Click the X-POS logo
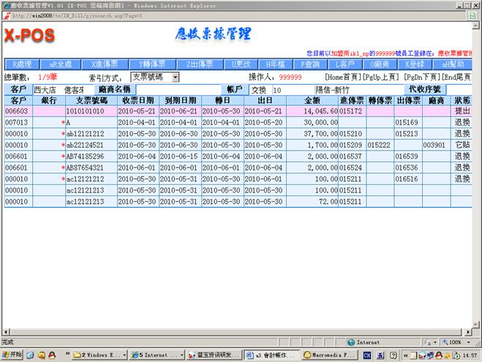 tap(31, 36)
